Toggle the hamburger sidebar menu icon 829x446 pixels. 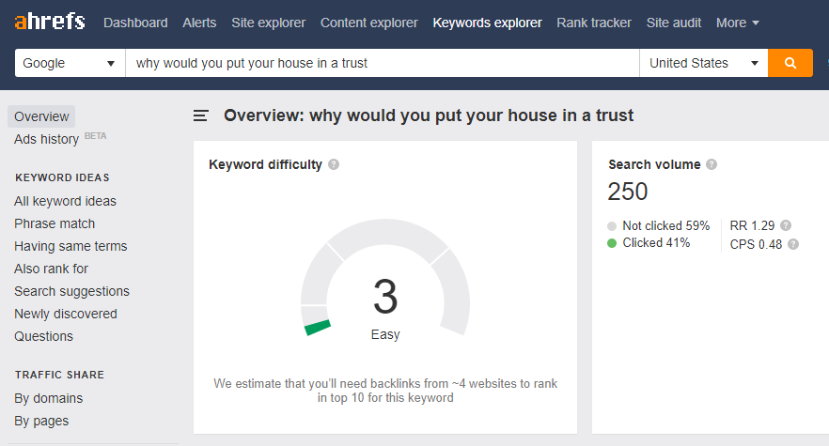tap(200, 115)
